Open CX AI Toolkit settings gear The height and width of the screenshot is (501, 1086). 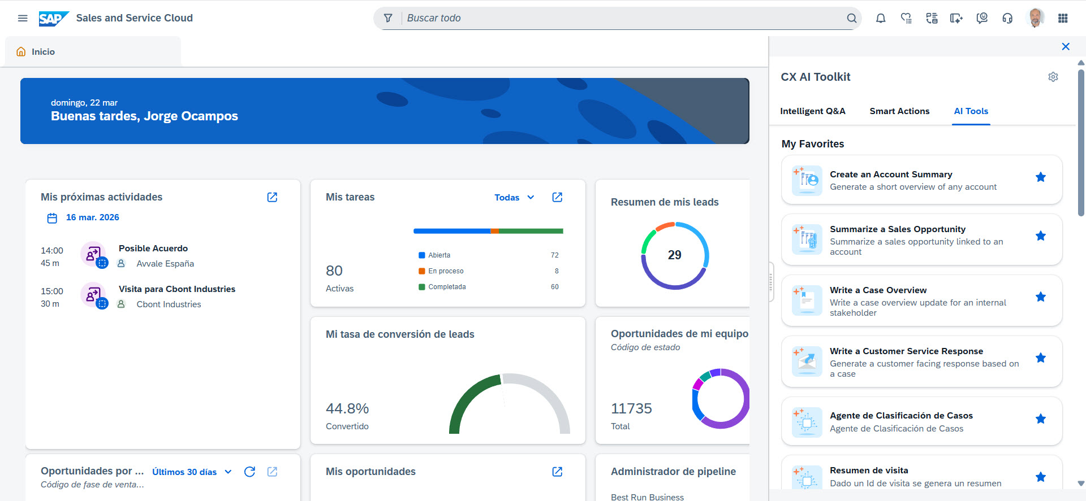point(1053,77)
